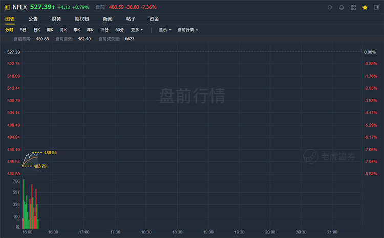This screenshot has height=238, width=384.
Task: Switch chart to 月K
Action: pos(63,30)
